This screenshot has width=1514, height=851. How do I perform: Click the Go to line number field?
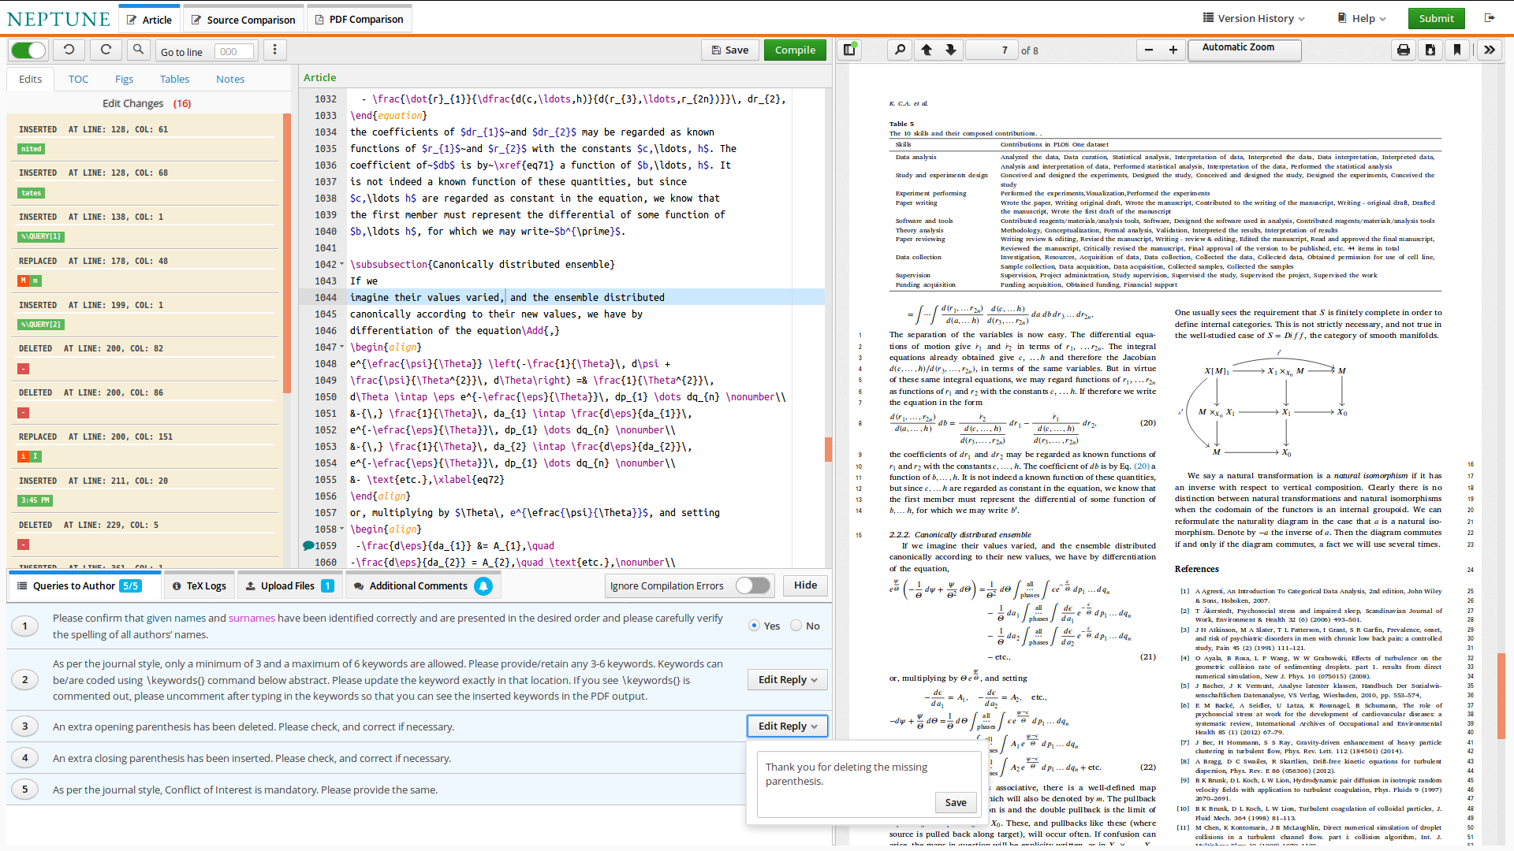[x=233, y=52]
